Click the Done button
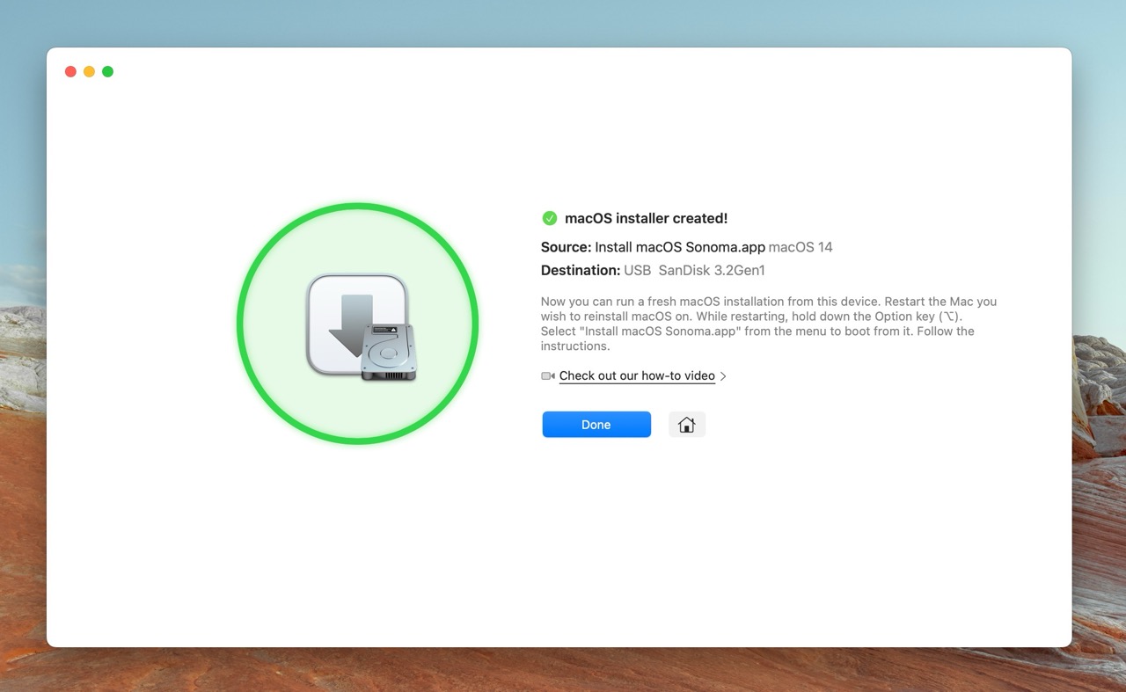Viewport: 1126px width, 692px height. point(596,425)
